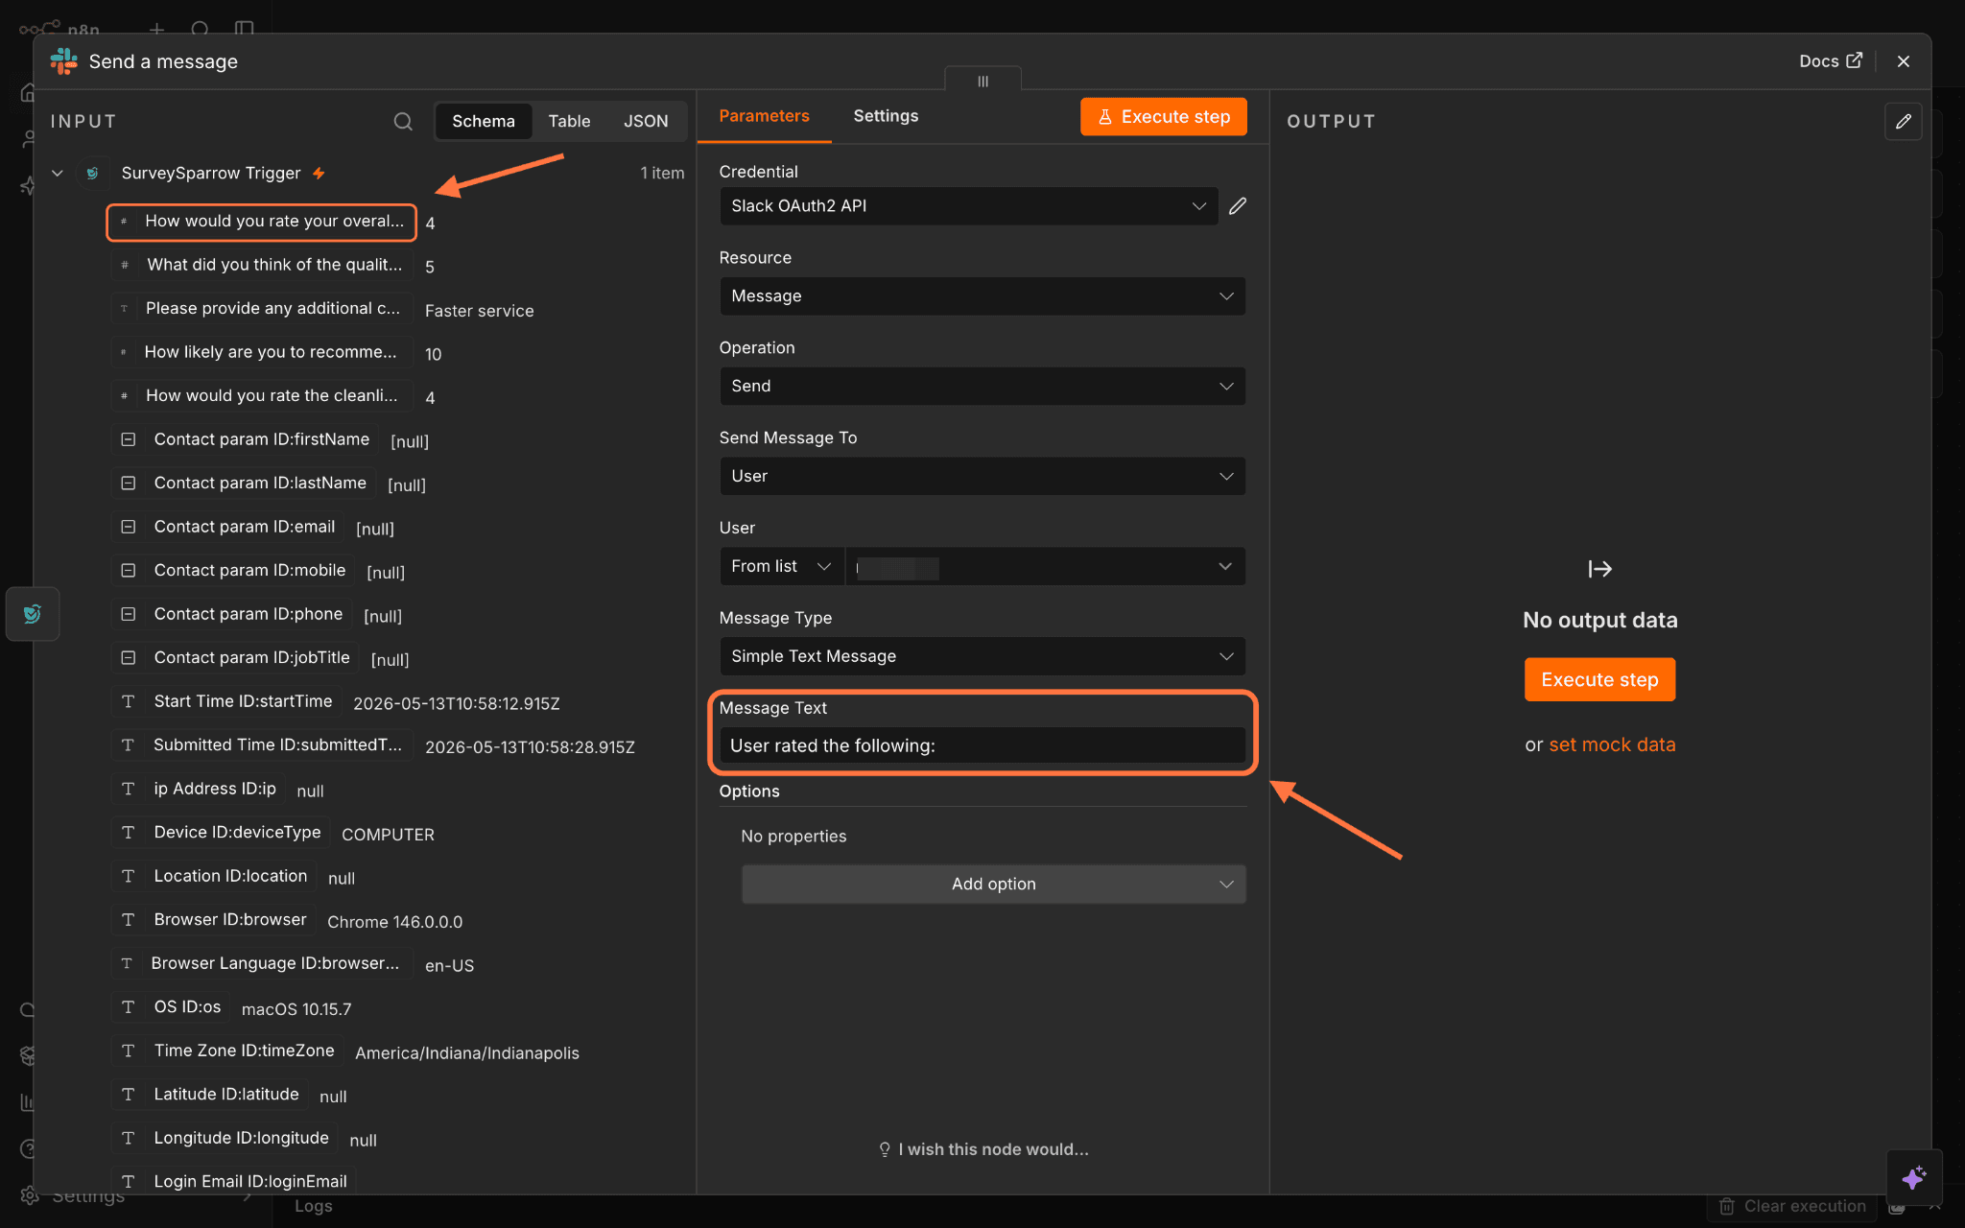Image resolution: width=1965 pixels, height=1228 pixels.
Task: Select the Longitude ID:longitude field
Action: pyautogui.click(x=225, y=1139)
